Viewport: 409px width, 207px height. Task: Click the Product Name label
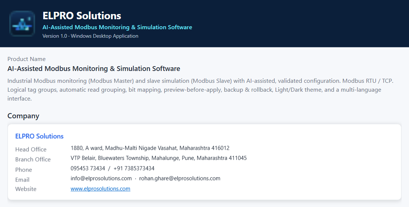(27, 59)
